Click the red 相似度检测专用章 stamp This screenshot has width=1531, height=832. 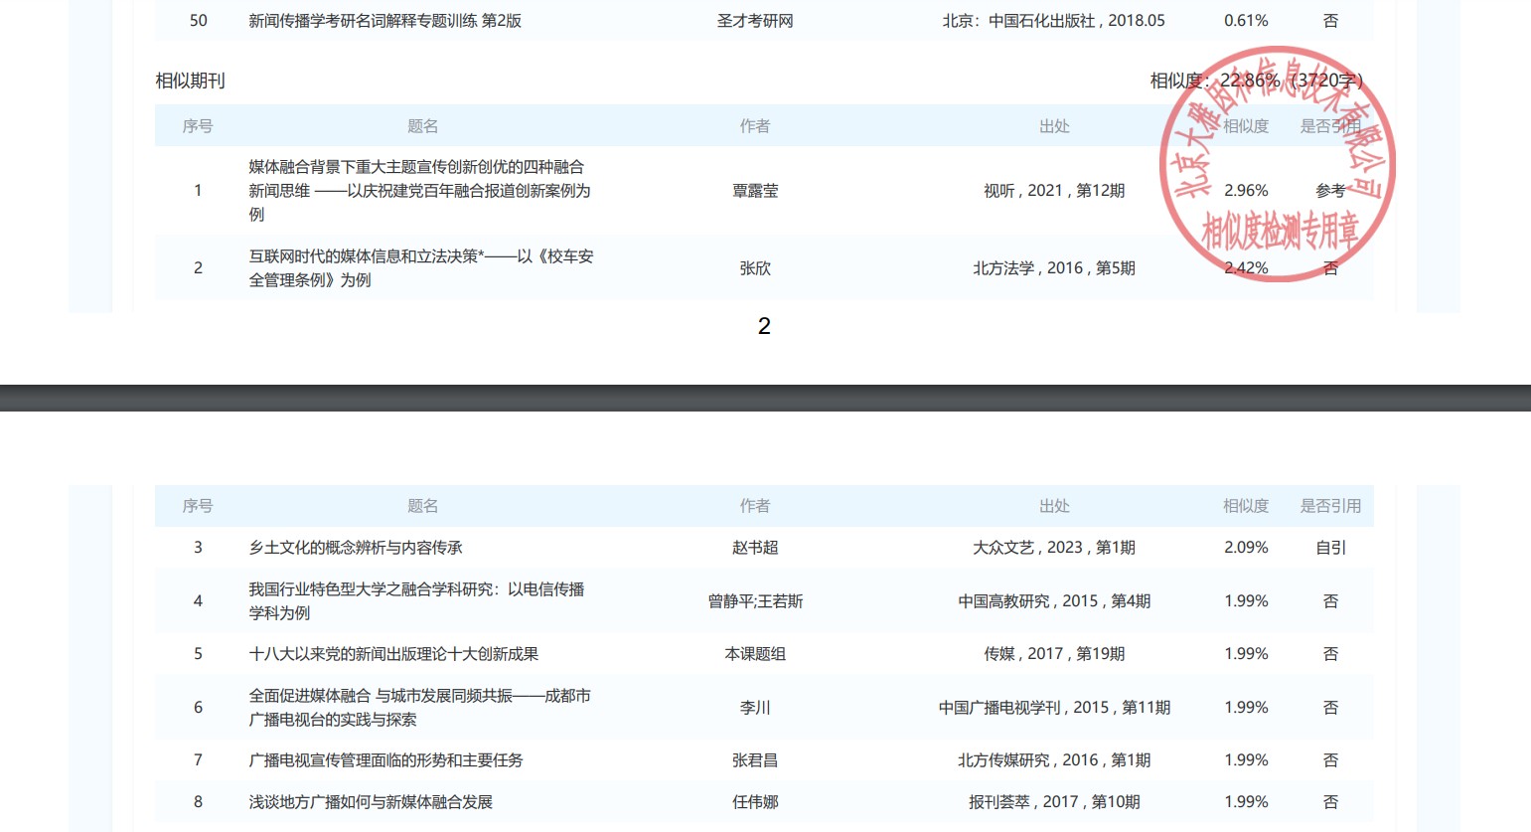(1278, 164)
